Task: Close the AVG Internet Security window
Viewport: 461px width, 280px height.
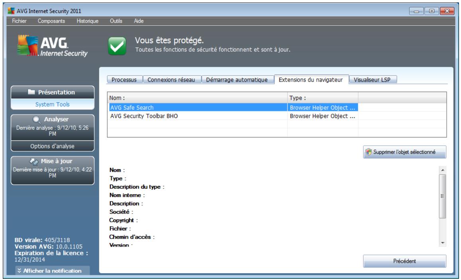Action: (447, 11)
